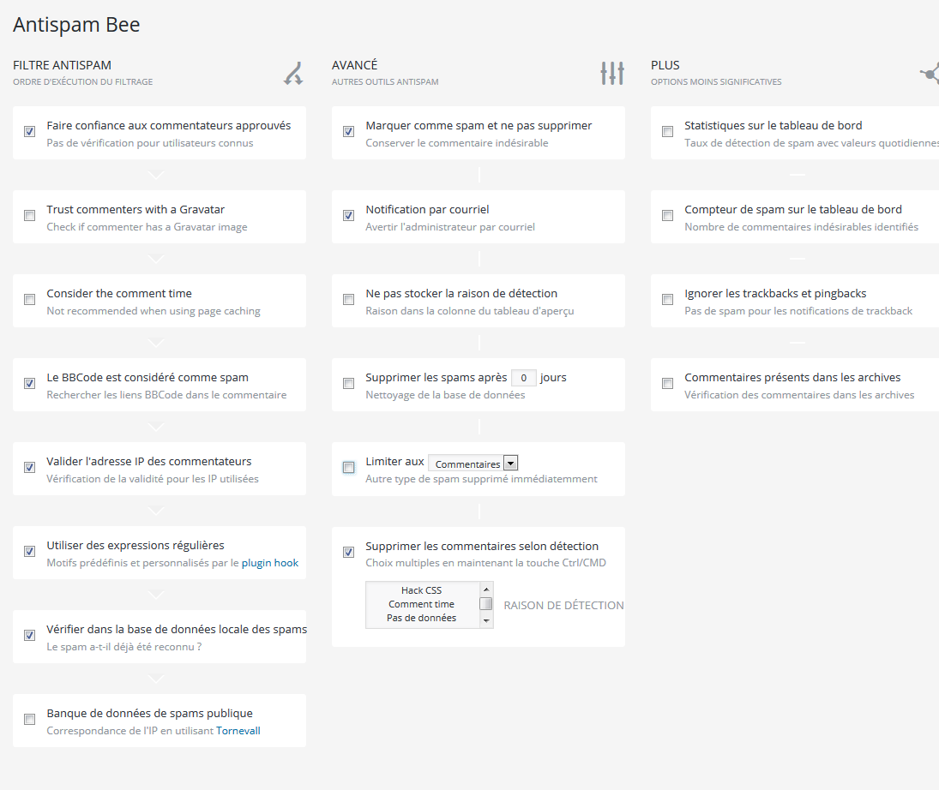Click "Ordre d'exécution du filtrage" subtitle
Screen dimensions: 939x790
click(82, 81)
